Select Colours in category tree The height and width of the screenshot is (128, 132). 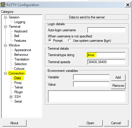pos(19,69)
